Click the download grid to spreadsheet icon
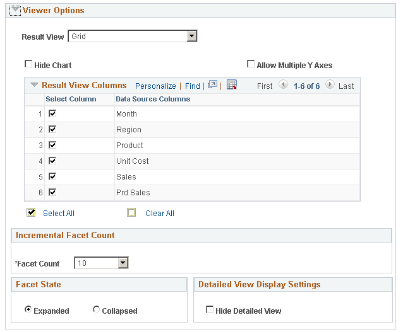Screen dimensions: 403x332 pos(231,85)
